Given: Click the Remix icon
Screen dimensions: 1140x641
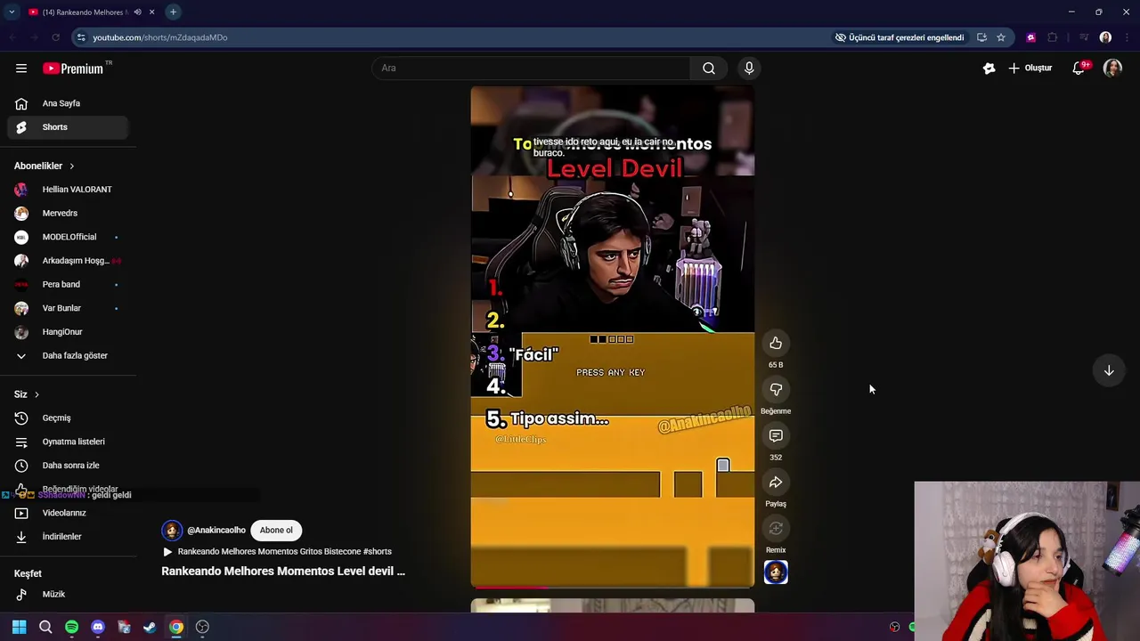Looking at the screenshot, I should 776,528.
